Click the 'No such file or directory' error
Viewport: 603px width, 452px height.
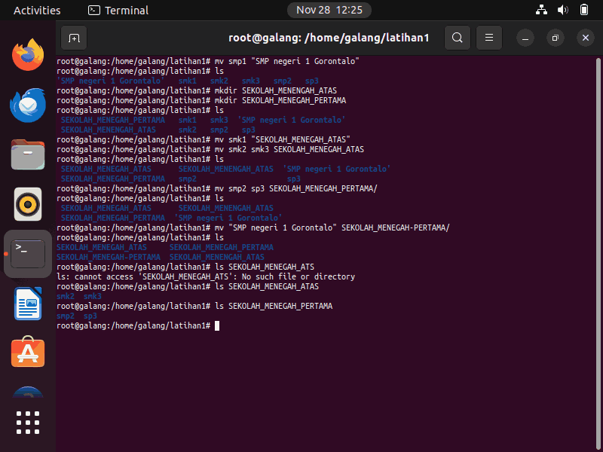(x=206, y=276)
